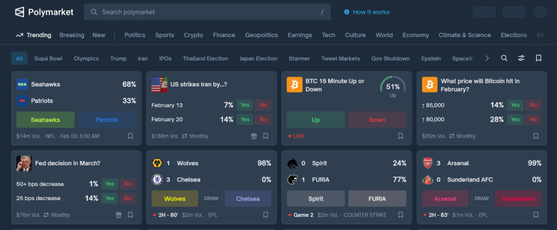Image resolution: width=557 pixels, height=230 pixels.
Task: Bet on Arsenal button
Action: click(445, 199)
